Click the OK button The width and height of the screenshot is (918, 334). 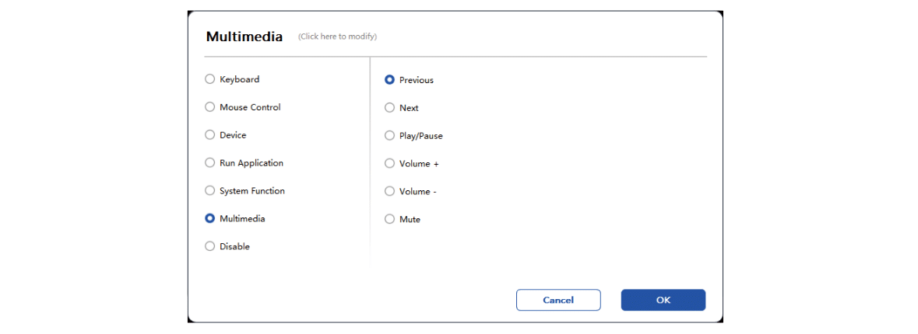click(x=663, y=300)
